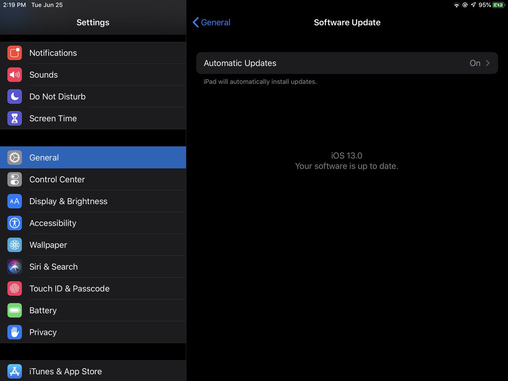The width and height of the screenshot is (508, 381).
Task: Open Do Not Disturb settings
Action: (93, 97)
